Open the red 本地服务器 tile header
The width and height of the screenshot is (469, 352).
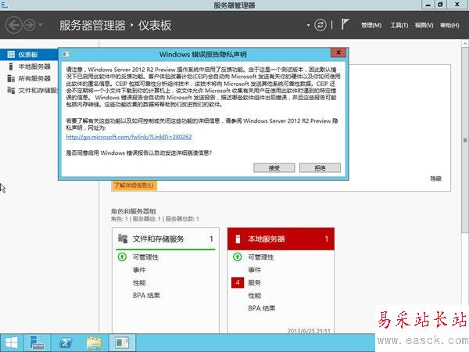click(x=281, y=239)
